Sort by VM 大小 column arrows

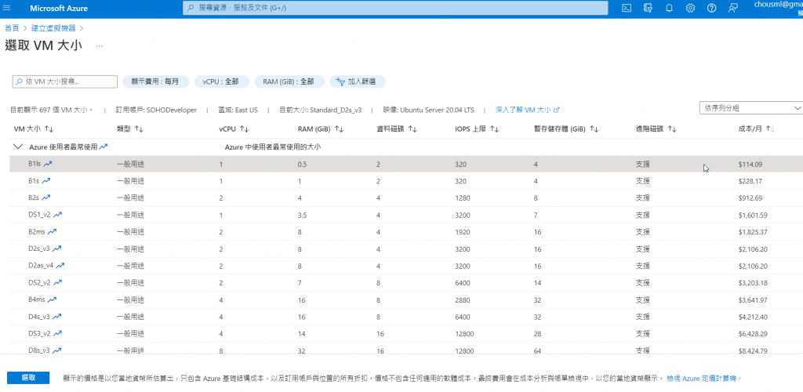point(49,129)
